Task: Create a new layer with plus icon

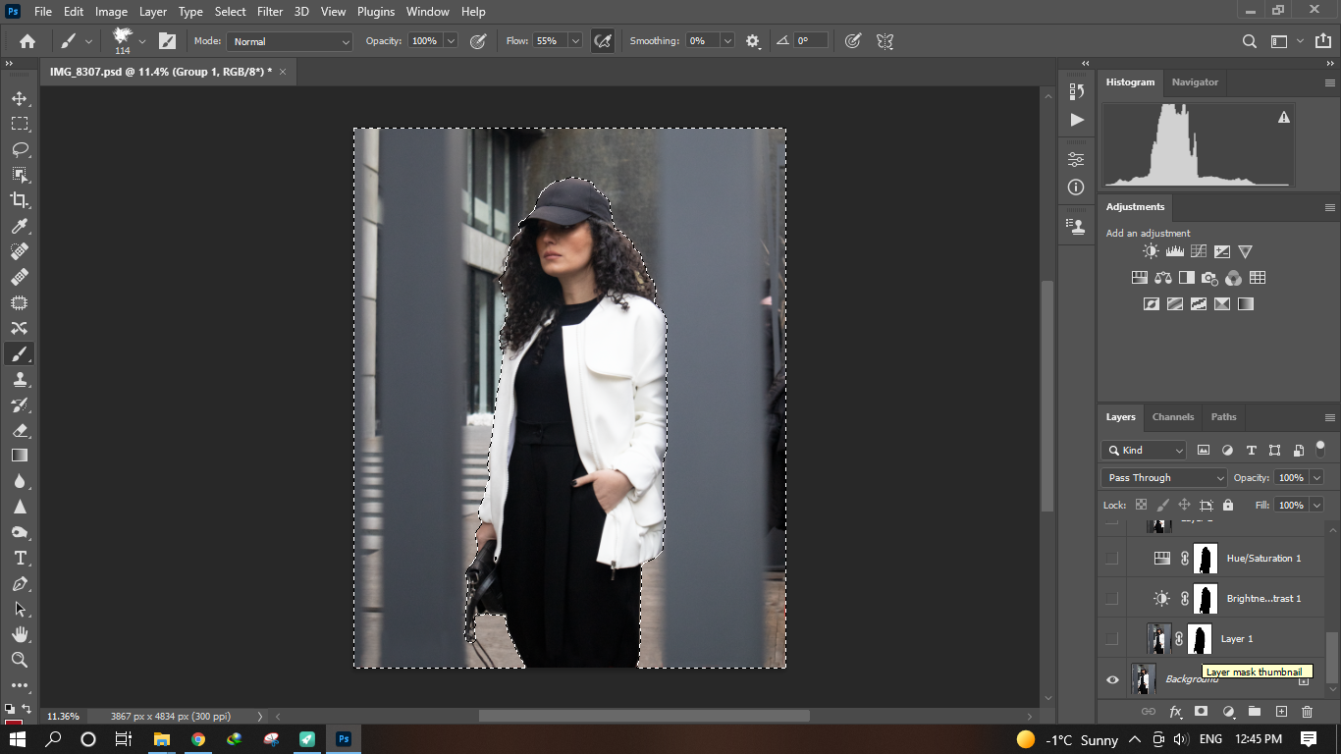Action: click(1281, 711)
